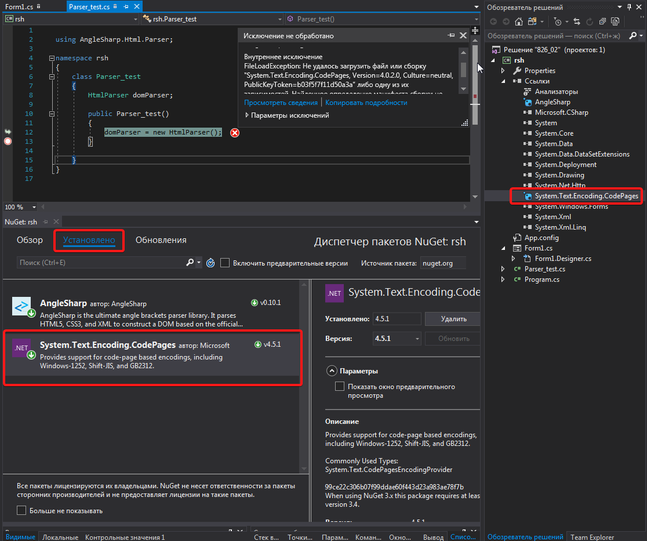647x541 pixels.
Task: Collapse the namespace rsh code block
Action: (x=52, y=58)
